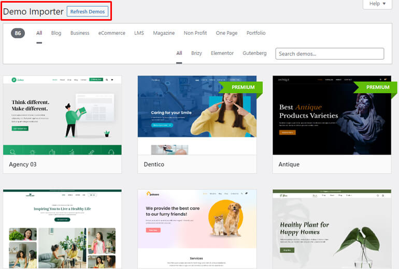Select the Blog category tab
399x269 pixels.
pyautogui.click(x=56, y=33)
